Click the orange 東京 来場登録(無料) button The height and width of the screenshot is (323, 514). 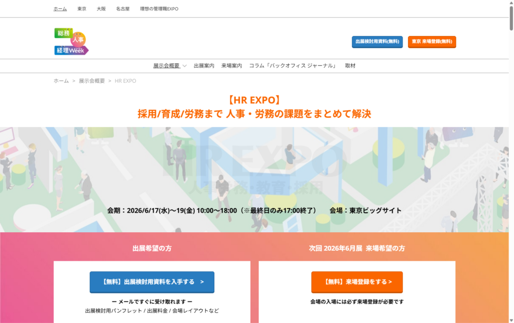pos(432,42)
